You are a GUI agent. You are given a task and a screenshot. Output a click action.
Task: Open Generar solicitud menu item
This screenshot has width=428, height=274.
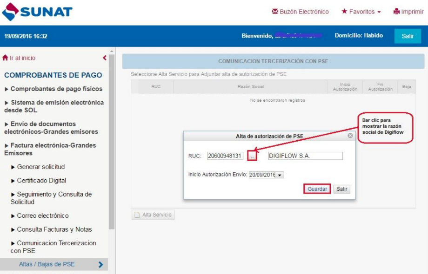(40, 167)
